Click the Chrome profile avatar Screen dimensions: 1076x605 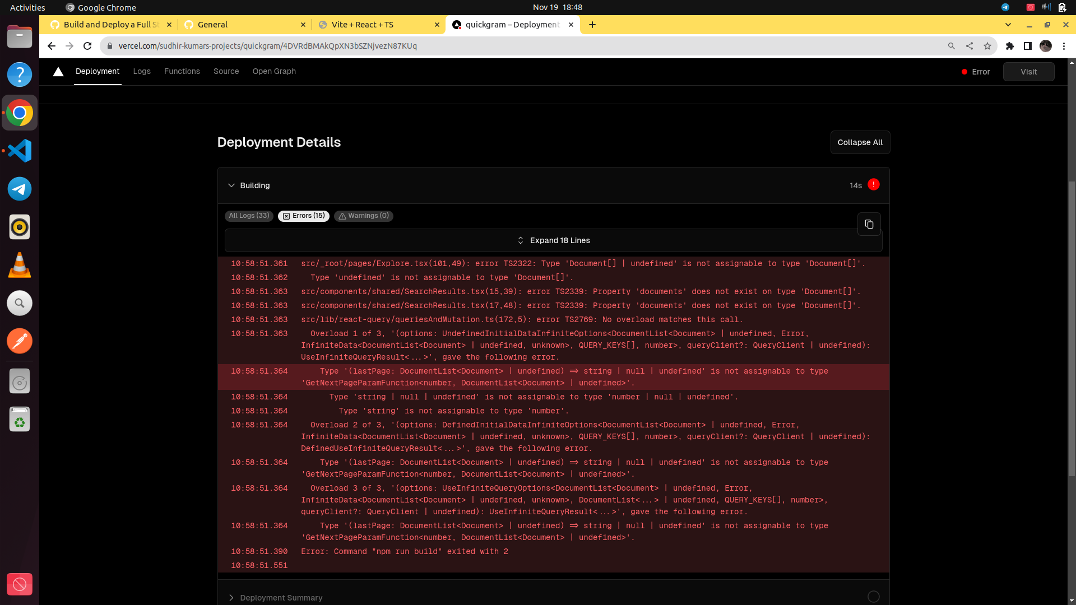coord(1046,46)
